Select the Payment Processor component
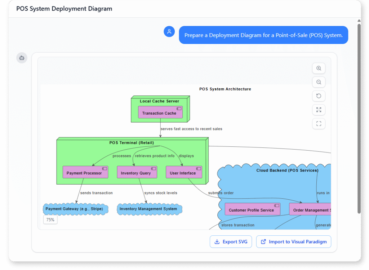 pos(85,172)
